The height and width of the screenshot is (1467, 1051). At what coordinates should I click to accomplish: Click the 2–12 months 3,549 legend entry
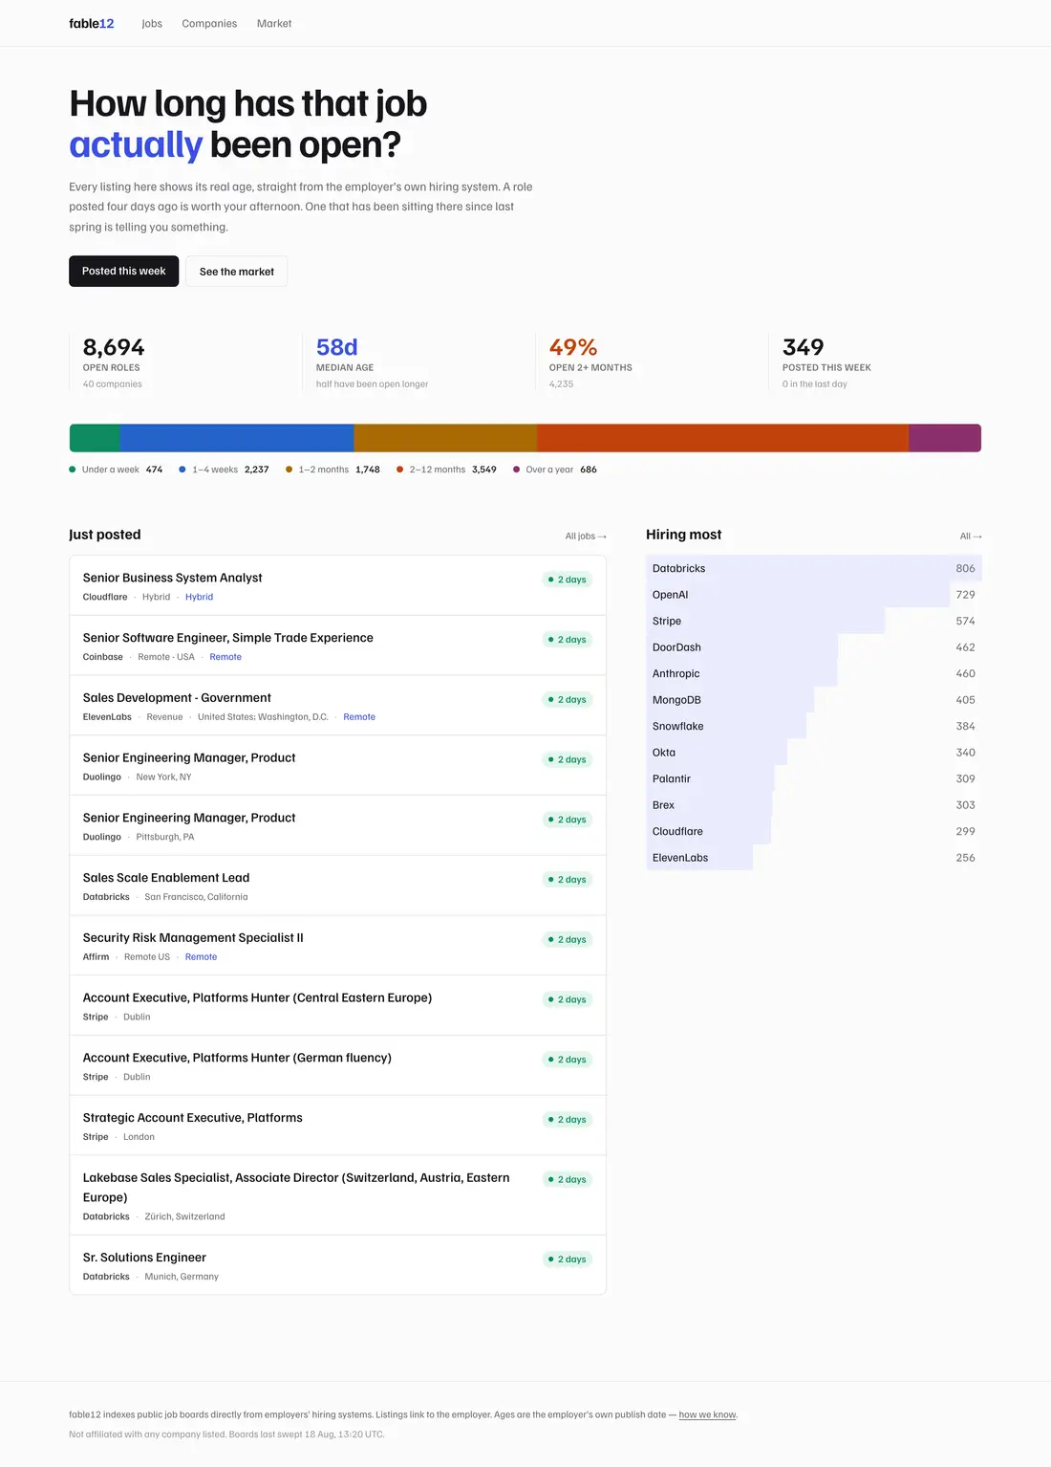446,470
